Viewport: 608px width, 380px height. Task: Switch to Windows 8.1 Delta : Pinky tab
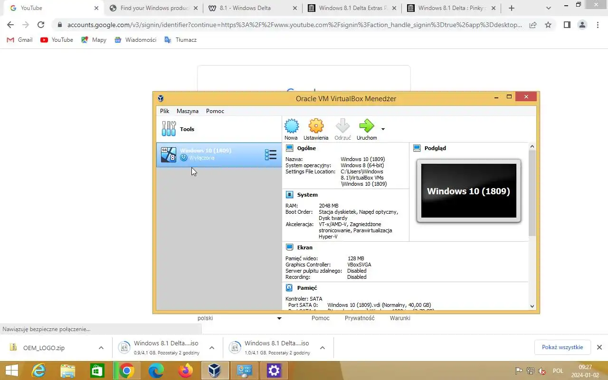point(451,8)
